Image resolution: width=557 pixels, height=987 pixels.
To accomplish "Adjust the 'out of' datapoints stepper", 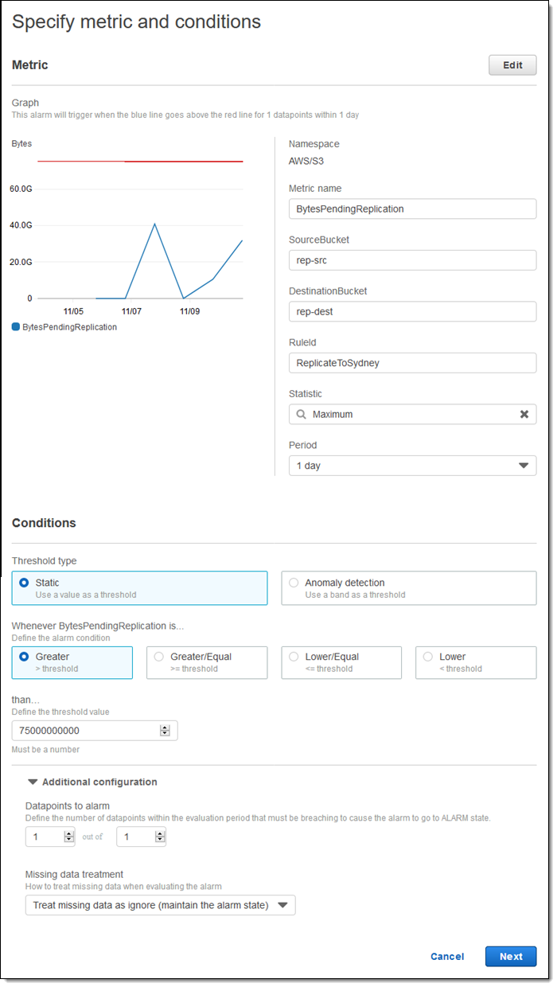I will (160, 837).
